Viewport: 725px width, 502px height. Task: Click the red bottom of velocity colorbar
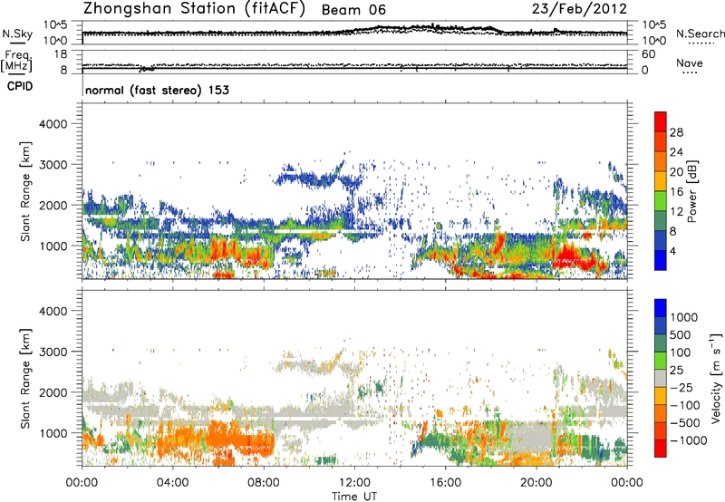[661, 449]
